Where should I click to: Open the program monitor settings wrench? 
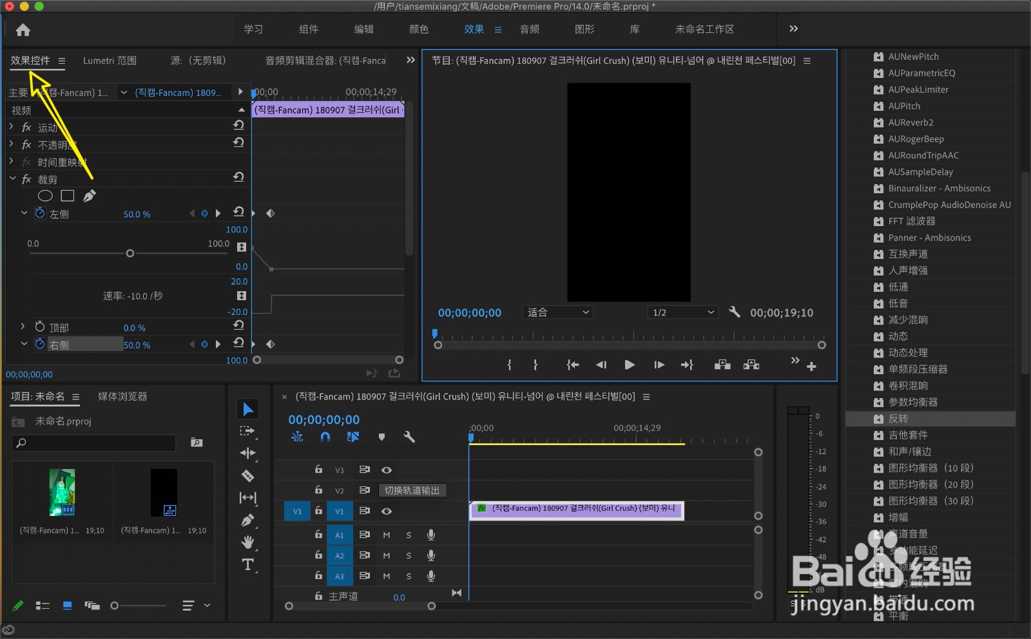735,312
